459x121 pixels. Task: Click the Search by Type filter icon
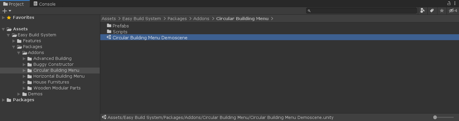423,11
